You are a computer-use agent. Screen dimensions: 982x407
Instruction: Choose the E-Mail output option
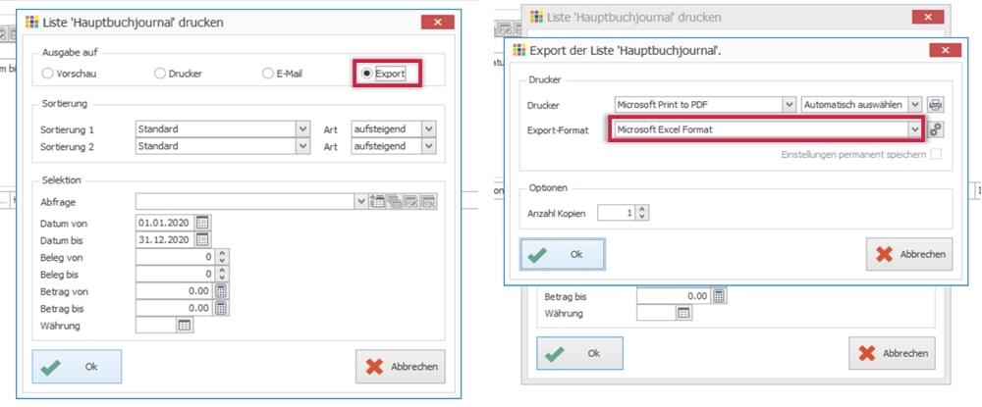pyautogui.click(x=266, y=74)
